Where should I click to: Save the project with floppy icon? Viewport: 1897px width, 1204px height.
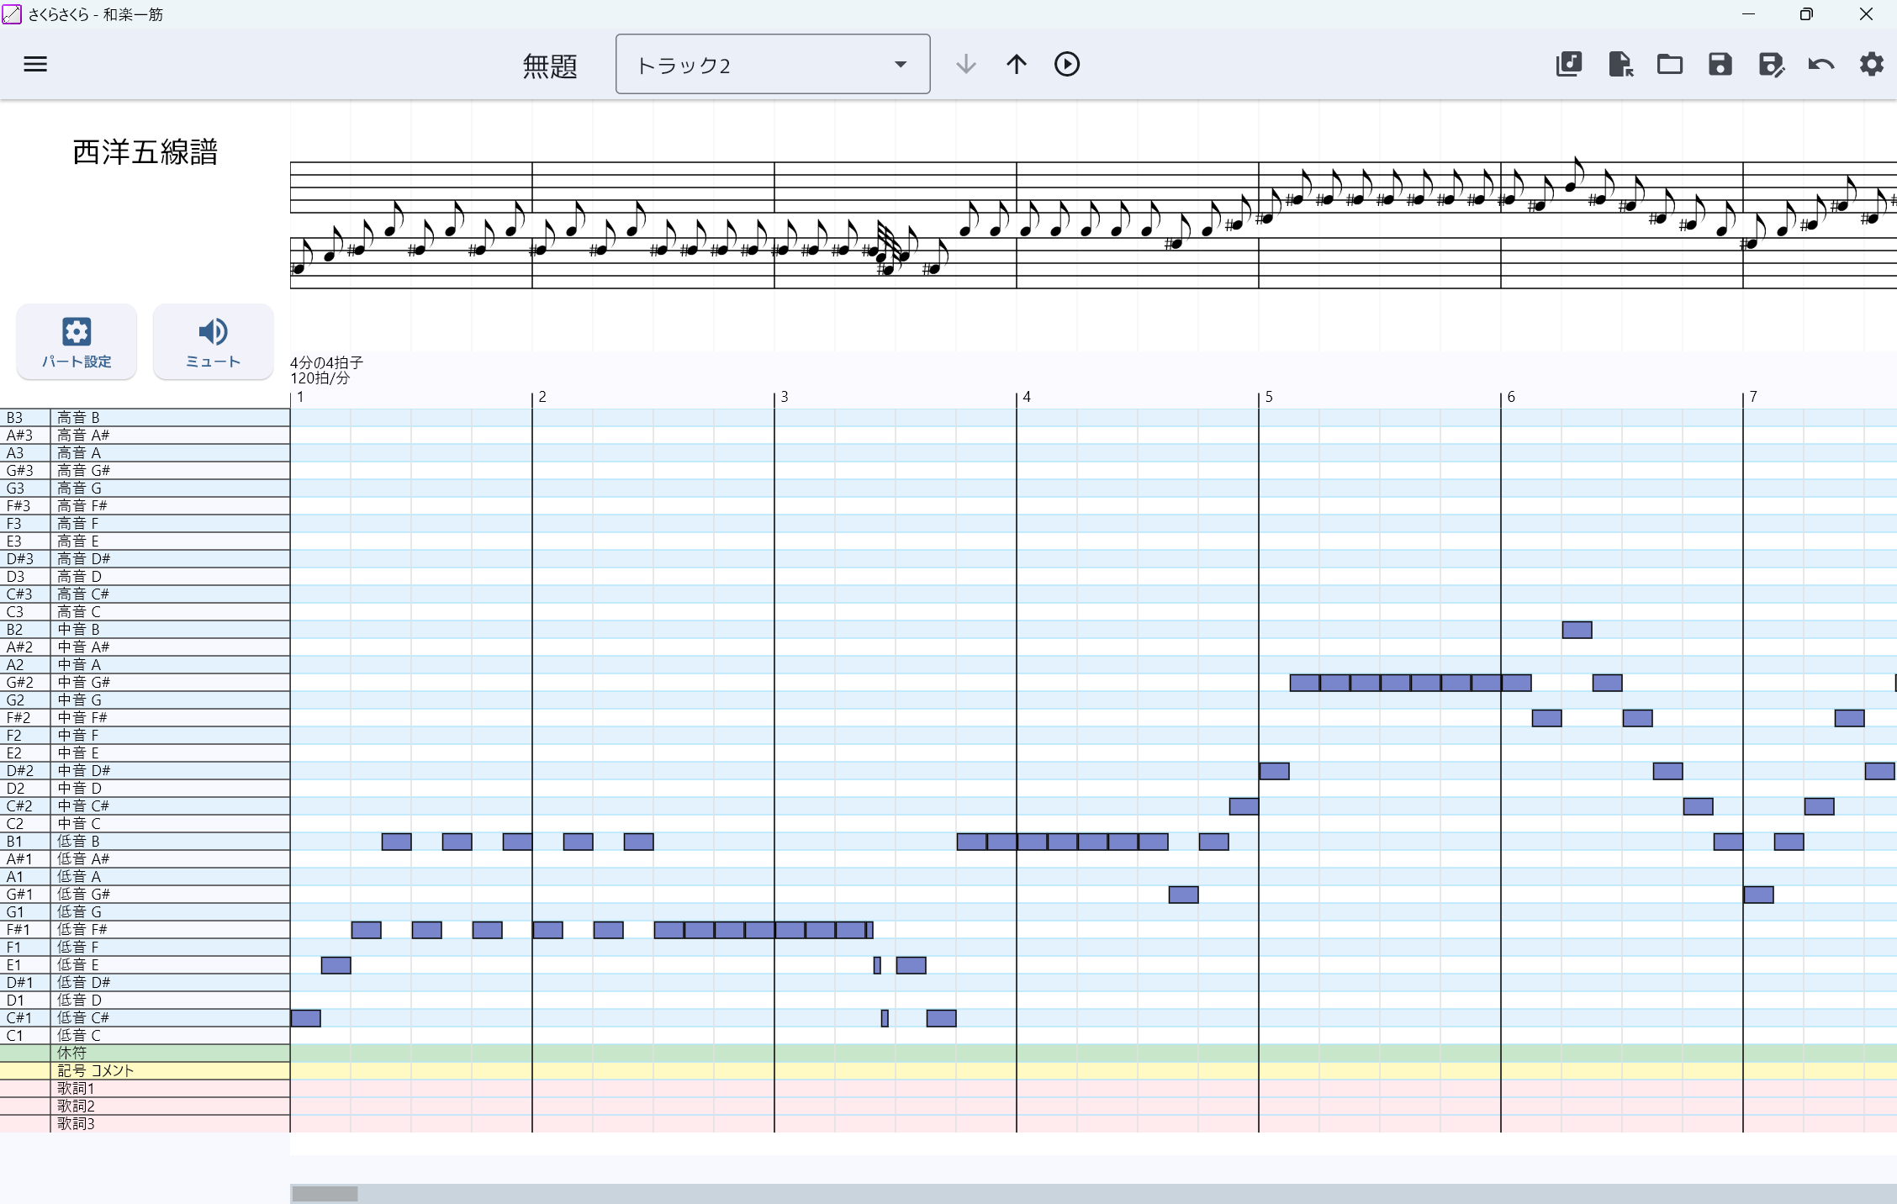[1720, 64]
